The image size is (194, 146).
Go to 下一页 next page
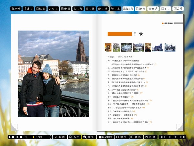(x=179, y=137)
